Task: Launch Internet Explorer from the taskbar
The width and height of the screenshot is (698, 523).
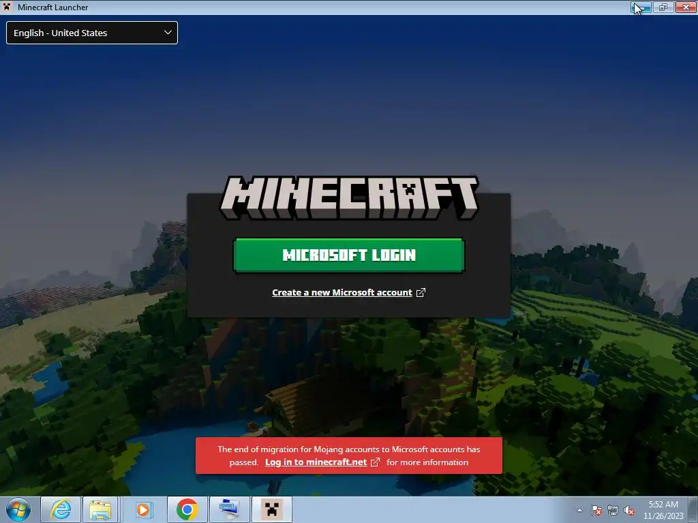Action: [x=61, y=509]
